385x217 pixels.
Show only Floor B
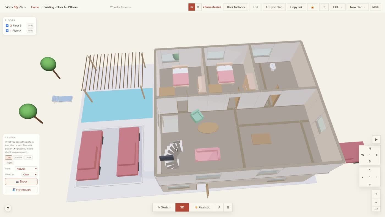click(x=30, y=26)
